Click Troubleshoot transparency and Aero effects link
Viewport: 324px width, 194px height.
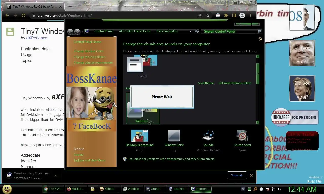click(171, 159)
